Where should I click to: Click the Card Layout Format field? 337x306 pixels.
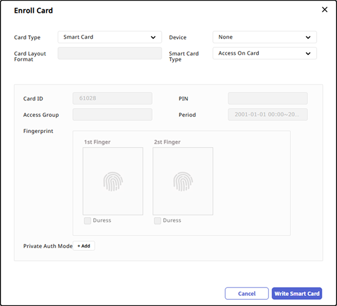coord(110,54)
